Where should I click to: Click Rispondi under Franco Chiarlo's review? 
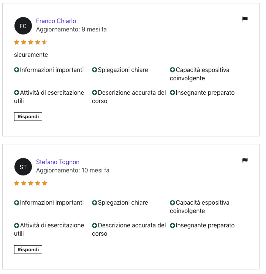[28, 117]
